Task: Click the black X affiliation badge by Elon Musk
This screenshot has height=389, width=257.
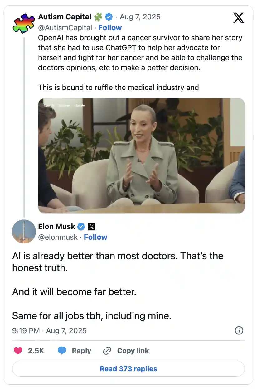Action: (x=91, y=227)
